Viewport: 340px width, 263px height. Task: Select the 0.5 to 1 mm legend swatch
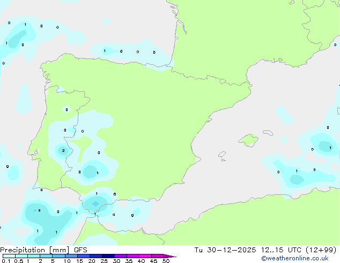[21, 256]
